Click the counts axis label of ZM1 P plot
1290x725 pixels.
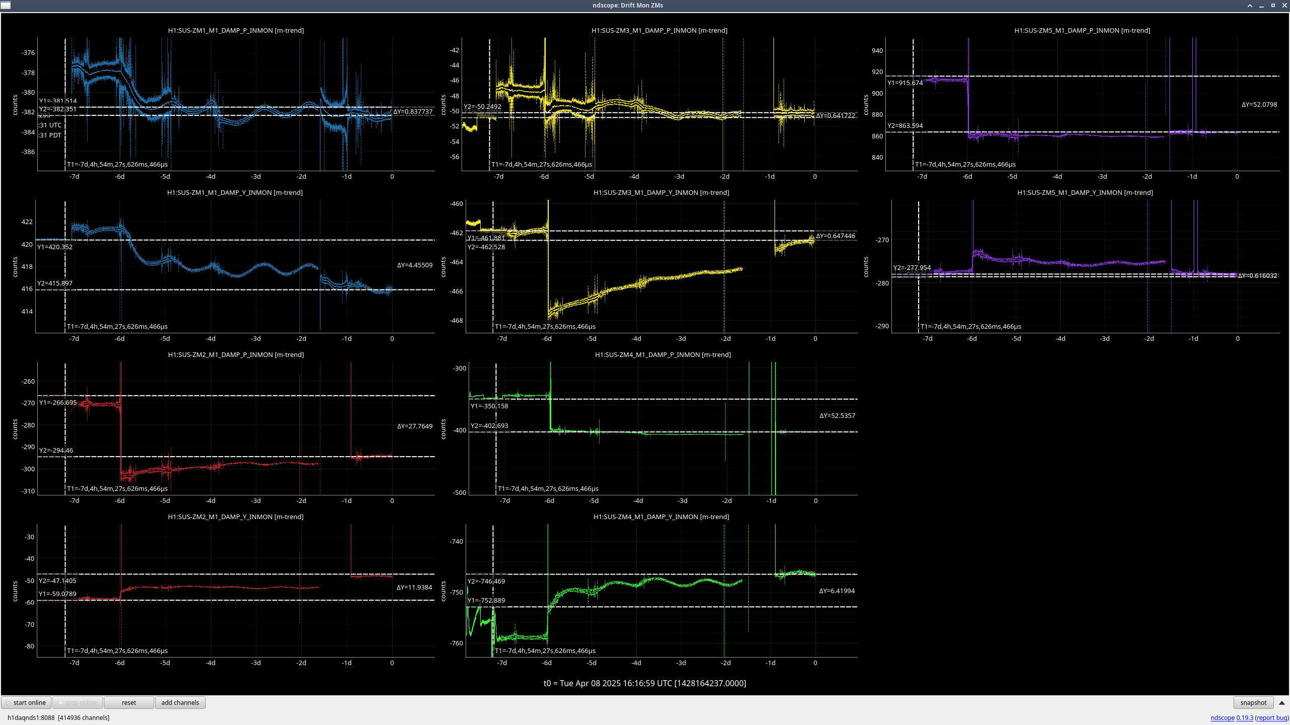point(15,105)
